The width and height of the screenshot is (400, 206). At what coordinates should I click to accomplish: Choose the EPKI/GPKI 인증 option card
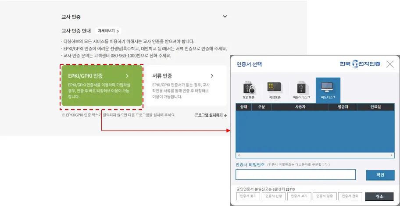coord(102,86)
